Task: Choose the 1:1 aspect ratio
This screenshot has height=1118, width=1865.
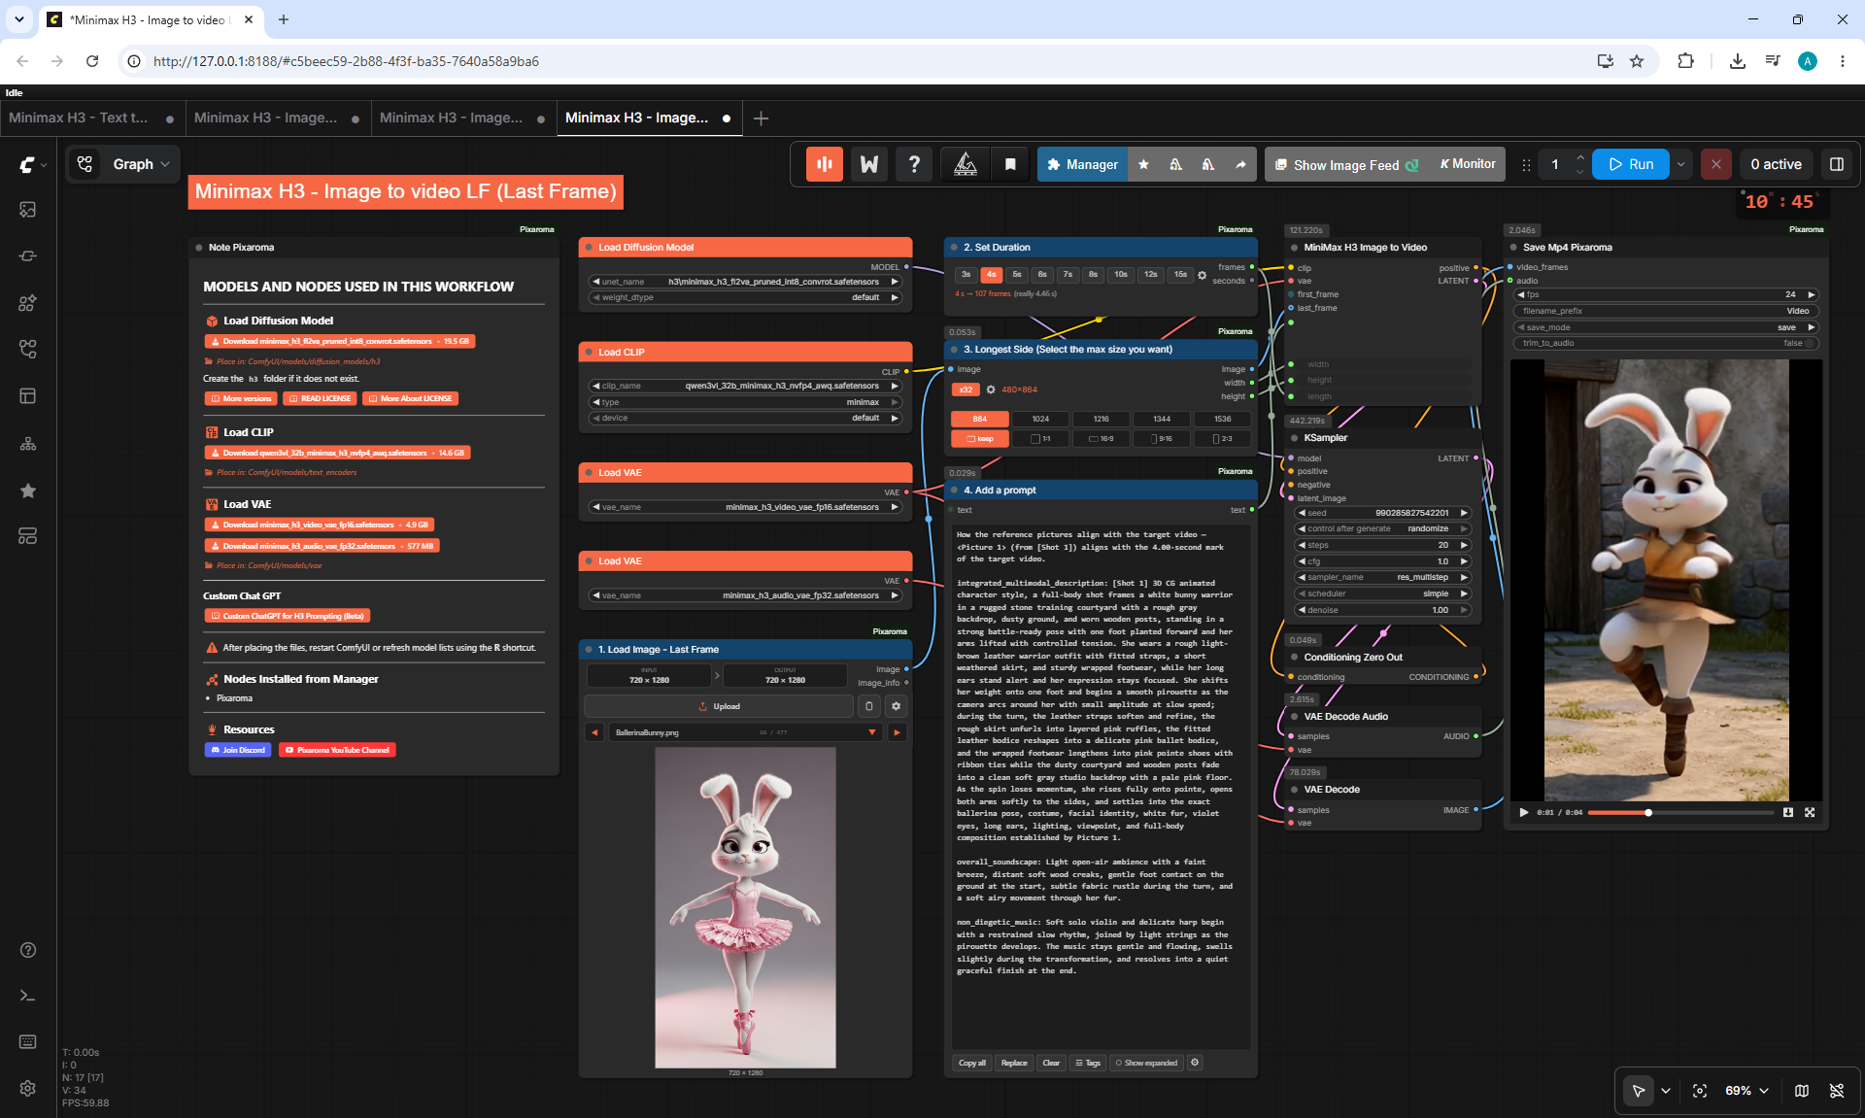Action: coord(1040,439)
